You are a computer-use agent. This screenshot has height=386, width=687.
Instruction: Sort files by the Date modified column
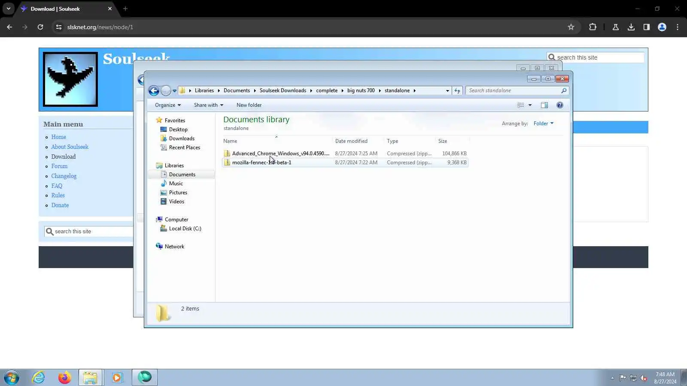[358, 141]
